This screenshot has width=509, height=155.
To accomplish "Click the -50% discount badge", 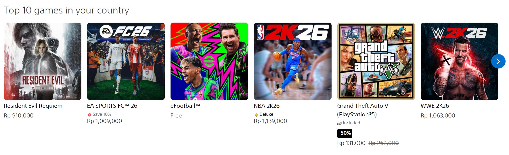I will [345, 133].
